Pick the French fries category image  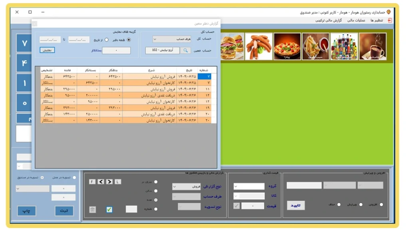pos(316,46)
